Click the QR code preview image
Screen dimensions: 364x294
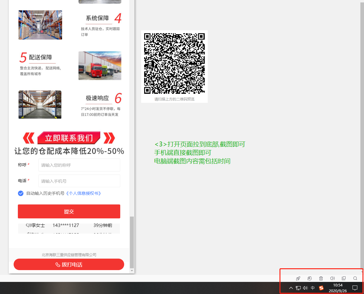[174, 63]
